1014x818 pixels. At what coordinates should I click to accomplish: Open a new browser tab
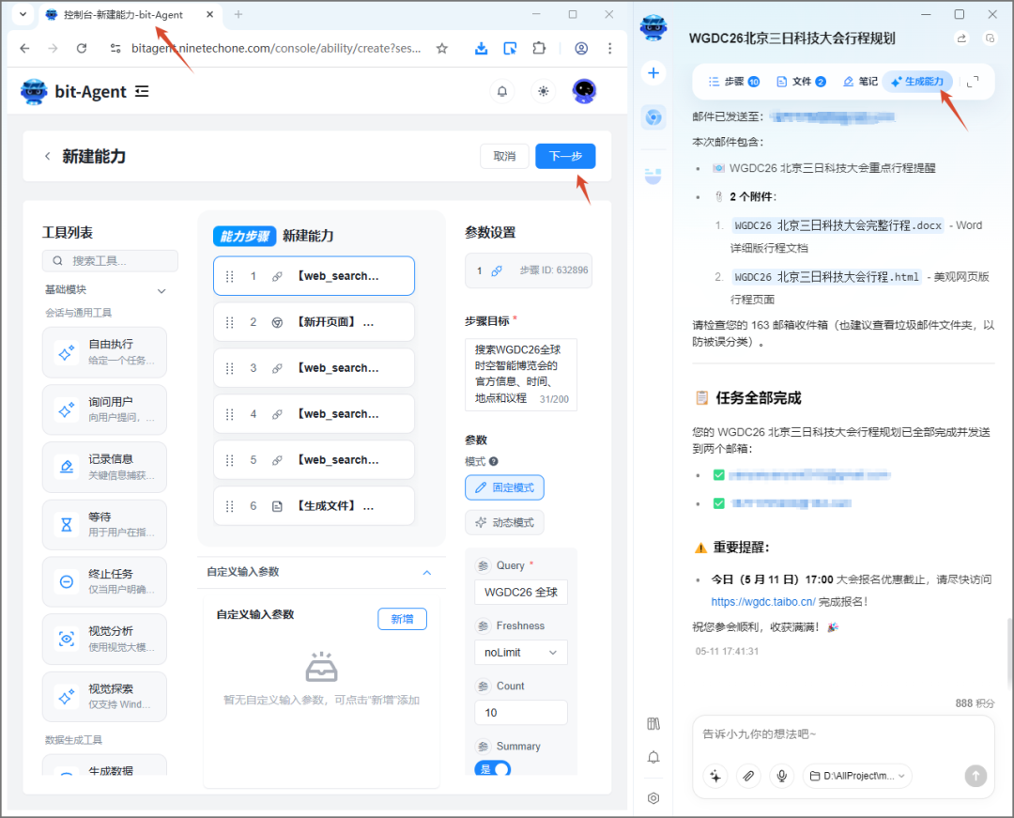[238, 14]
